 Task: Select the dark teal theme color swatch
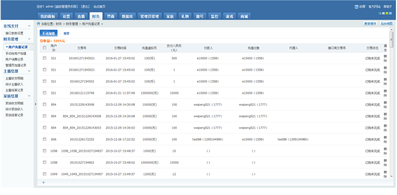[380, 13]
